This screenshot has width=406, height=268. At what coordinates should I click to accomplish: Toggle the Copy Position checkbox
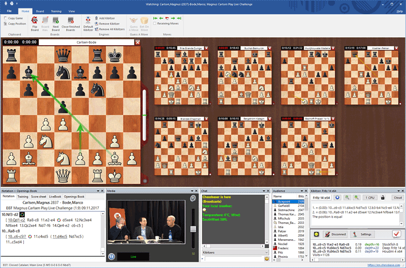pos(5,24)
